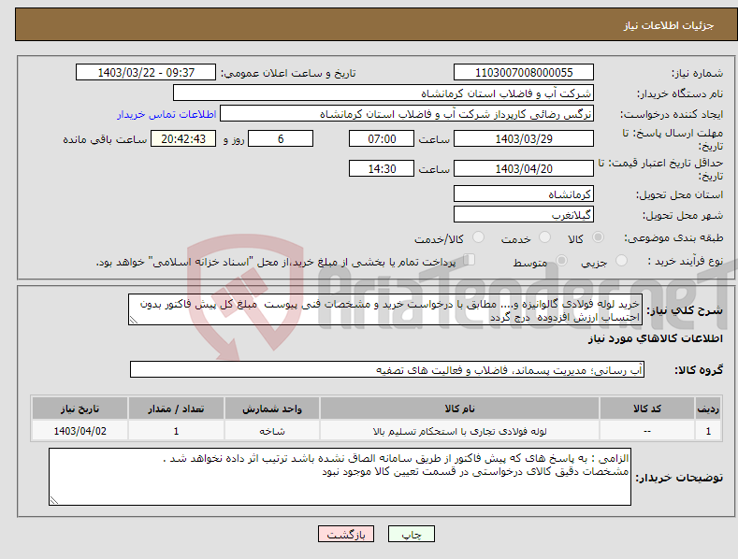This screenshot has width=738, height=559.
Task: Click the quantity cell showing 1
Action: (176, 431)
